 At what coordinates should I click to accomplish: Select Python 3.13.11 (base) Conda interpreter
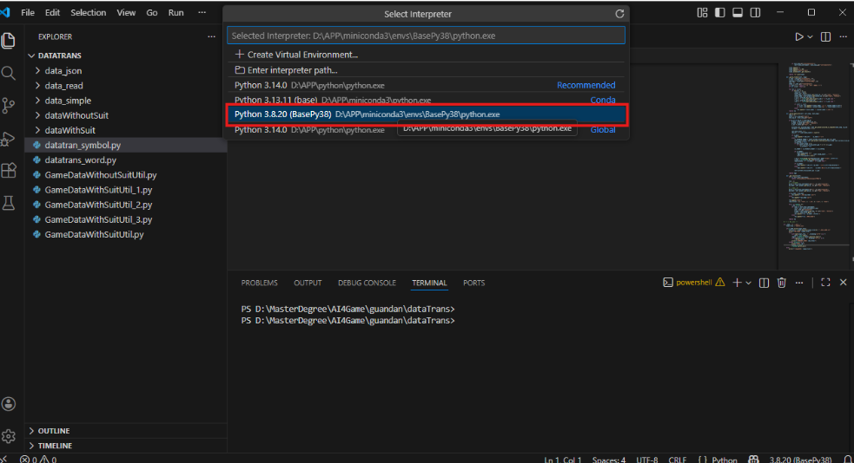coord(426,100)
